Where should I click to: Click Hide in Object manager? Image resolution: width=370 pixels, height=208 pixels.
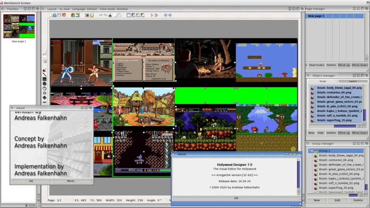point(320,133)
